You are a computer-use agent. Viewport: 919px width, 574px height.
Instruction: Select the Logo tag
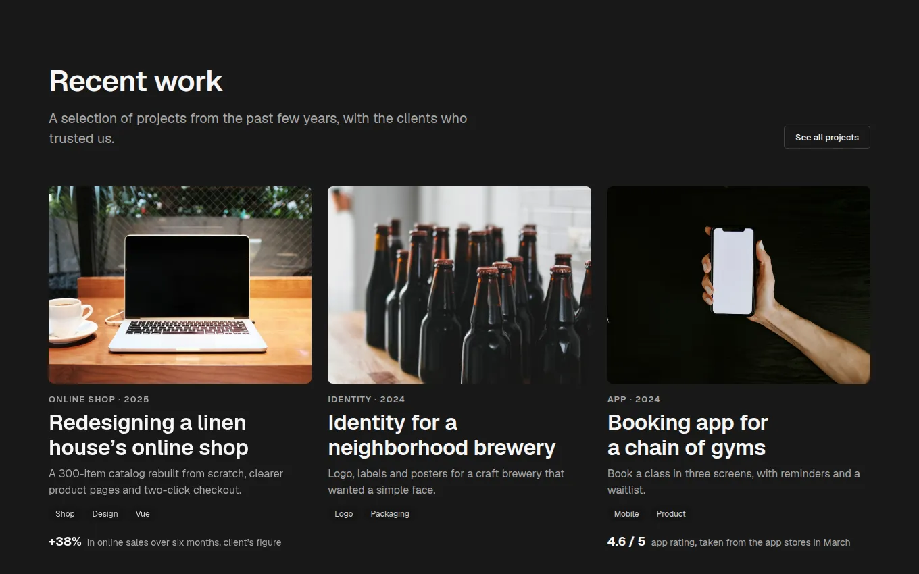(x=344, y=514)
